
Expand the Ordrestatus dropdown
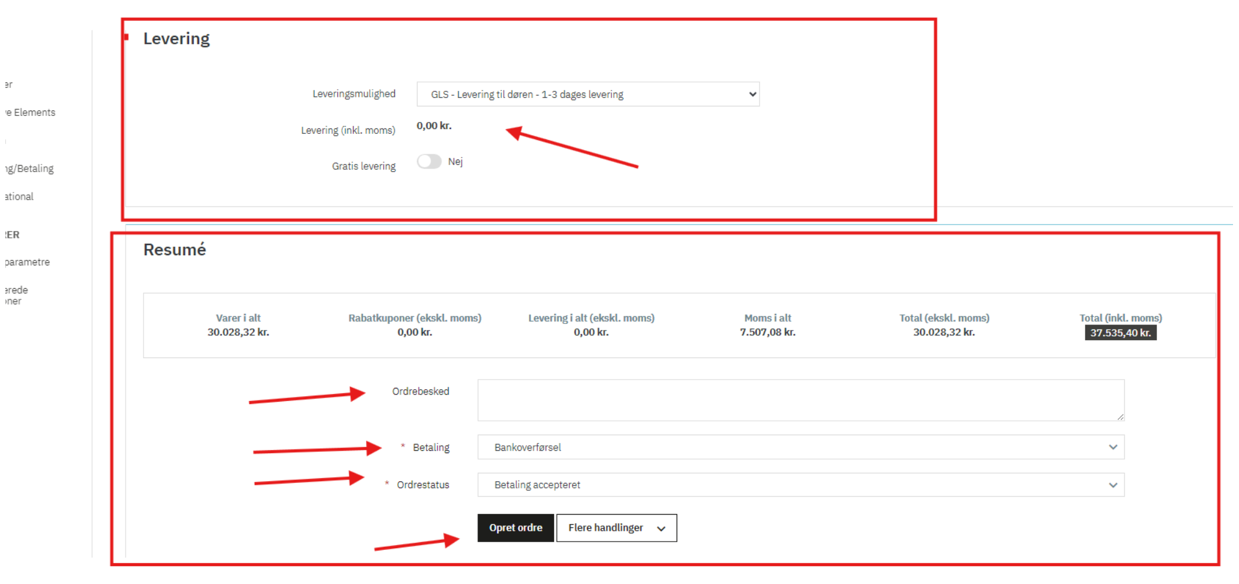click(x=800, y=485)
